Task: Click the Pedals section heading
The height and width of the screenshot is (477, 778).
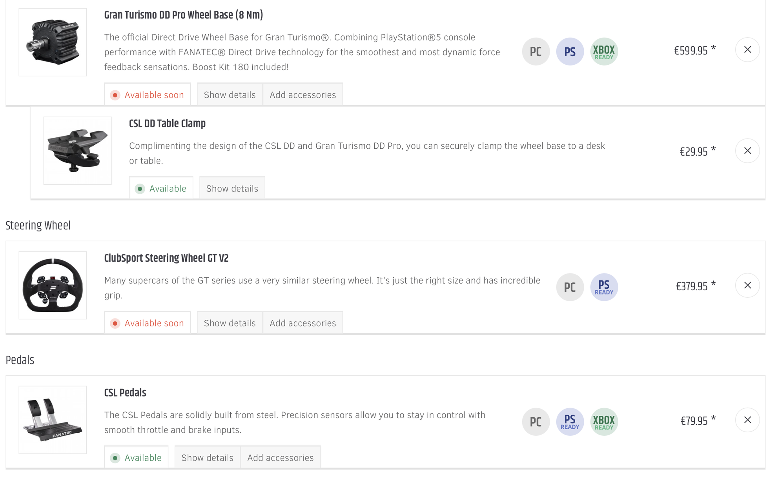Action: (20, 360)
